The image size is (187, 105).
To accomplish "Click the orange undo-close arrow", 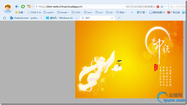I will point(29,6).
